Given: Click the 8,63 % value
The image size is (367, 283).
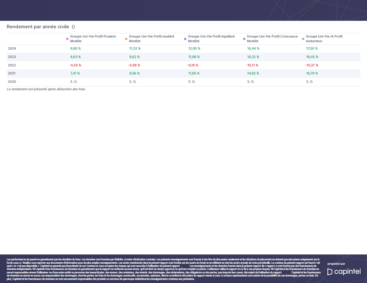Looking at the screenshot, I should (x=75, y=57).
